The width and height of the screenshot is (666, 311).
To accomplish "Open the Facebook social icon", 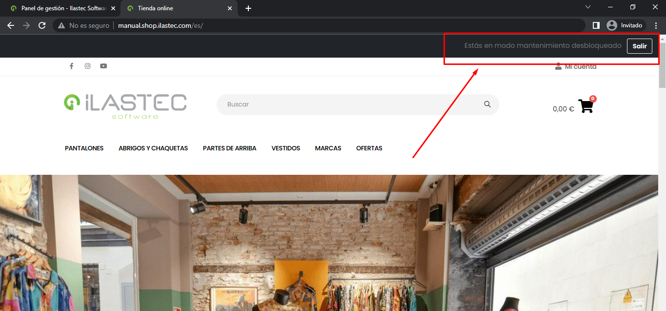I will (x=71, y=66).
